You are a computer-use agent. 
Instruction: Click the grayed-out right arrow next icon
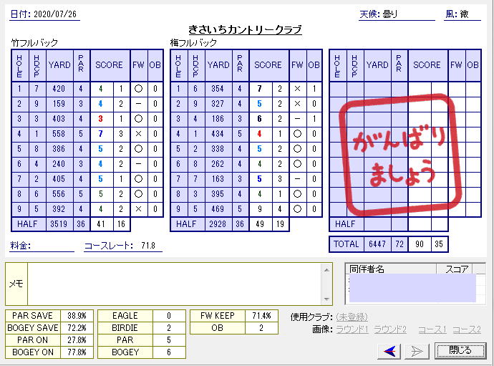419,350
